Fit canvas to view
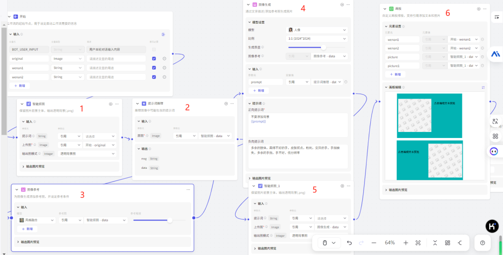503x255 pixels. (418, 243)
